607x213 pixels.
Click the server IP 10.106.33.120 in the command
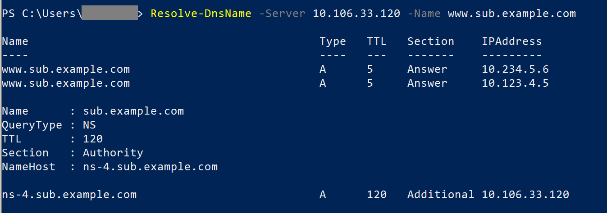356,13
